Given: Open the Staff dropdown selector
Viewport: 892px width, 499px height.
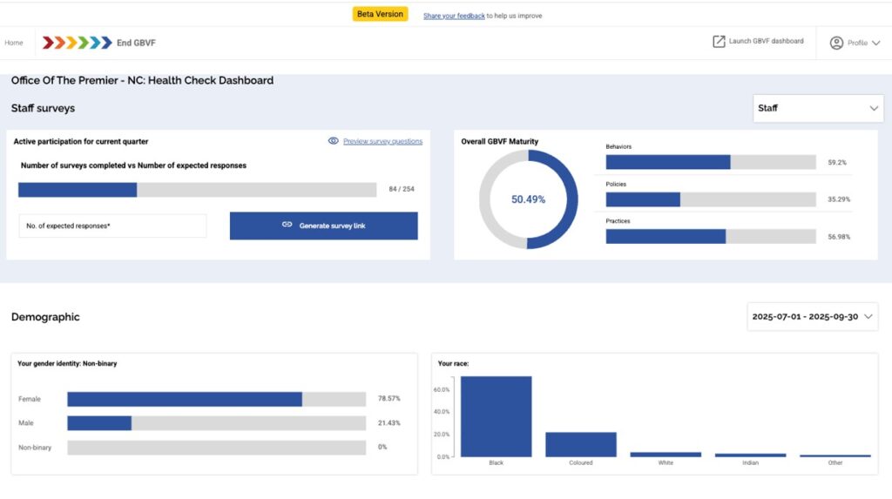Looking at the screenshot, I should (818, 108).
